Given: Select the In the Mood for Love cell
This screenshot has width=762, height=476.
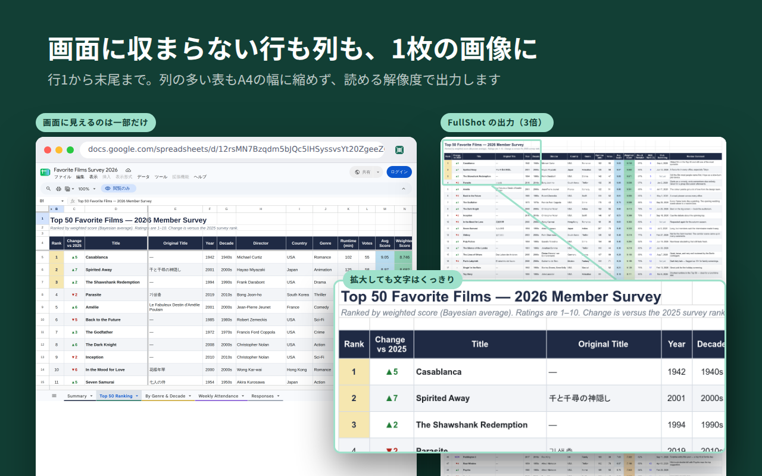Looking at the screenshot, I should tap(115, 369).
